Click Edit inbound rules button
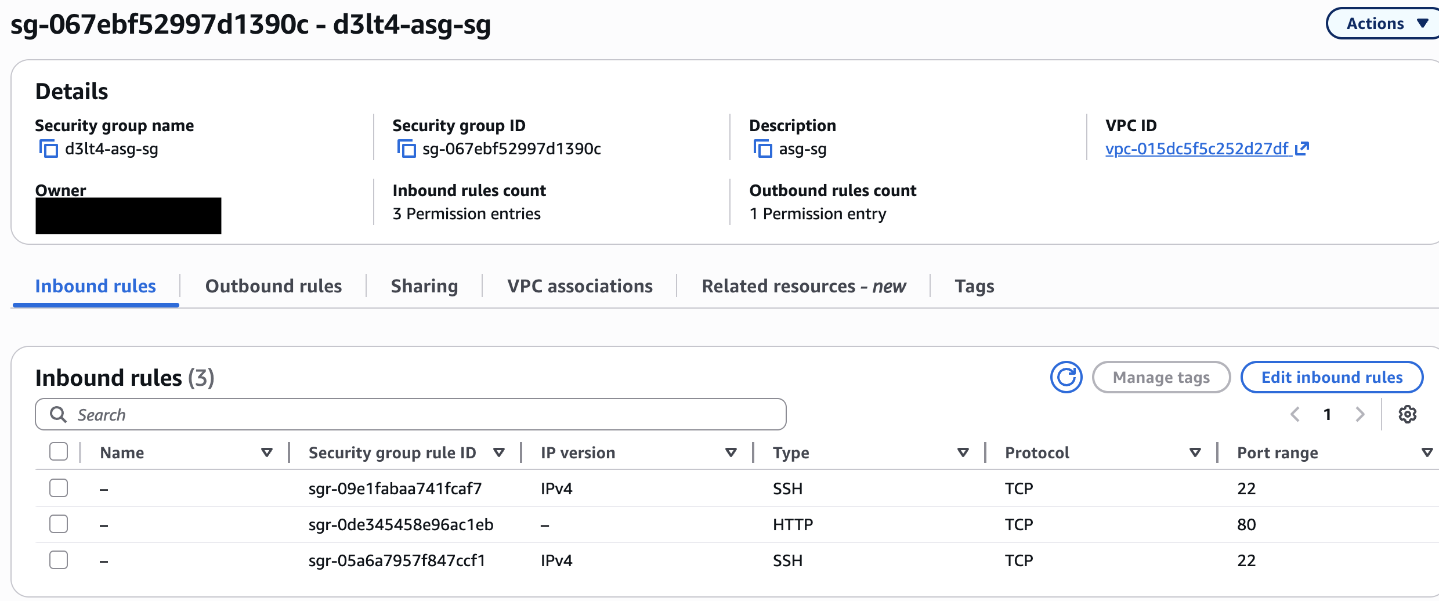The image size is (1439, 601). click(1332, 378)
